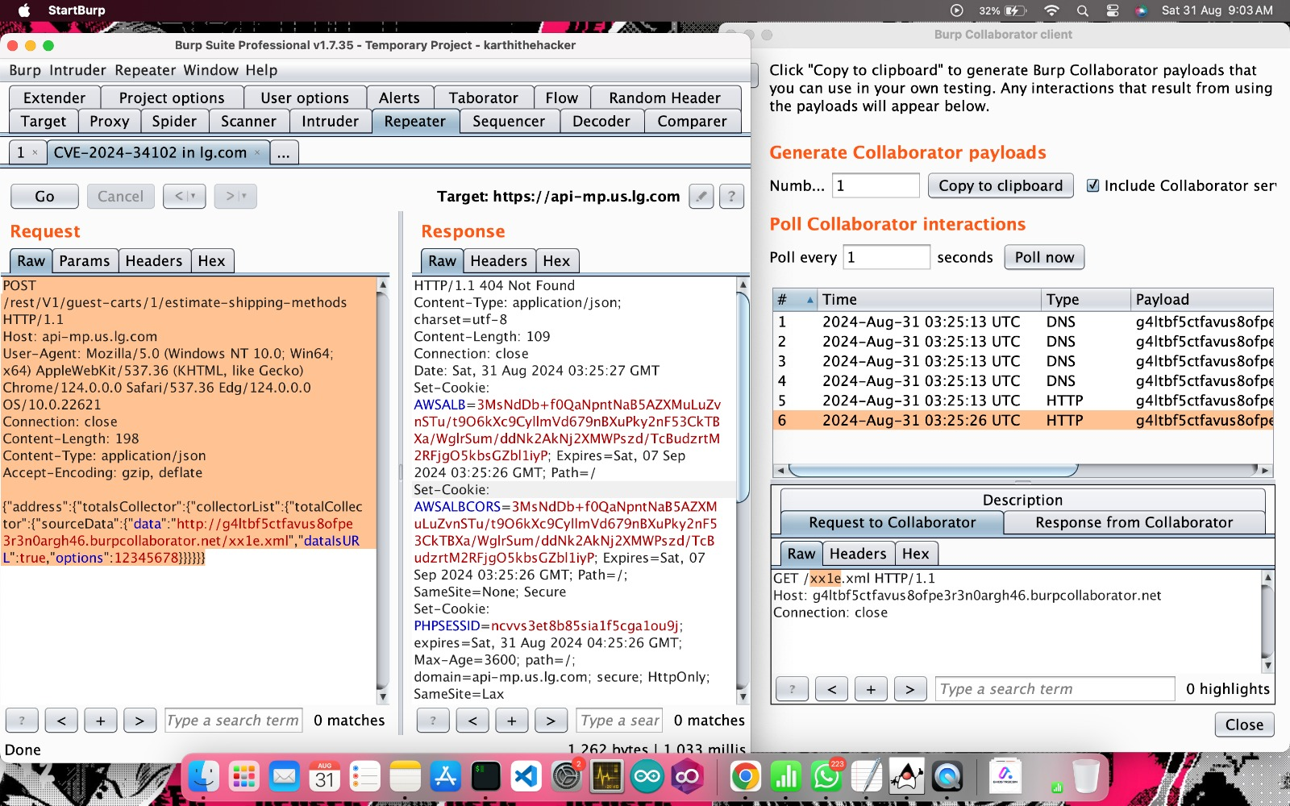Open Calendar showing Aug 31
This screenshot has height=806, width=1290.
(x=324, y=777)
